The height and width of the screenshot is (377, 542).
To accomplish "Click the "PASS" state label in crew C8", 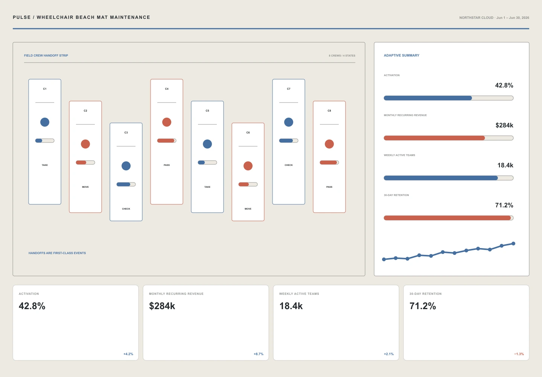I will 329,187.
